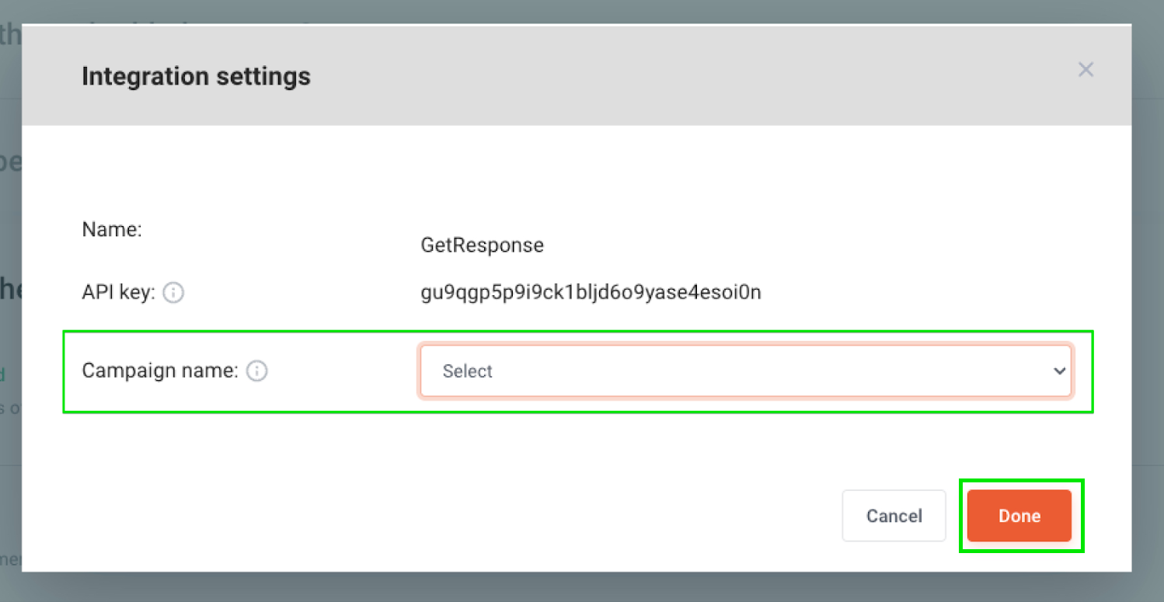Click the GetResponse integration name value
Viewport: 1164px width, 602px height.
tap(483, 245)
